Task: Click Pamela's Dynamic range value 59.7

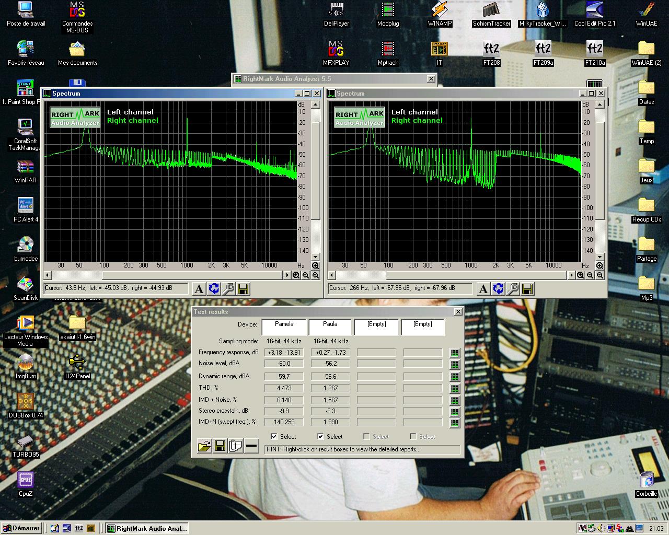Action: [284, 377]
